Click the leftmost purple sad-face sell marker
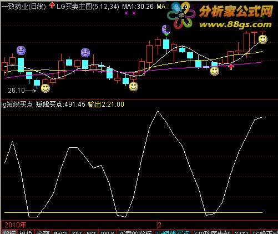Screen dimensions: 278x234 pyautogui.click(x=21, y=51)
